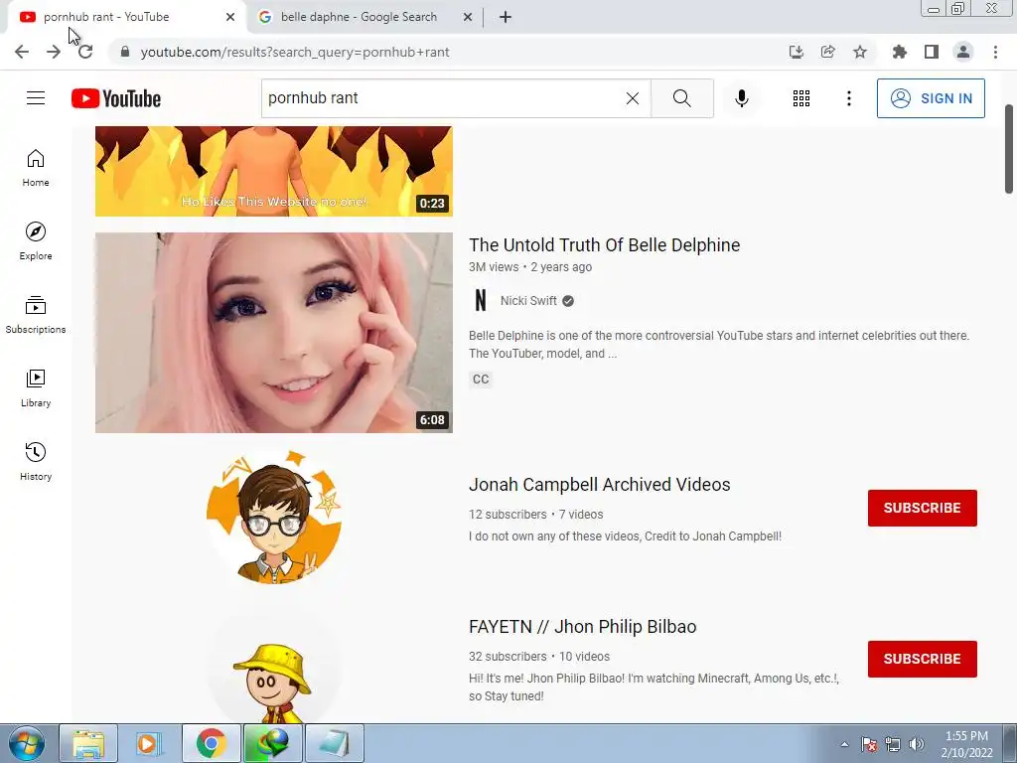Open Library in the sidebar
Screen dimensions: 1017x763
tap(36, 388)
